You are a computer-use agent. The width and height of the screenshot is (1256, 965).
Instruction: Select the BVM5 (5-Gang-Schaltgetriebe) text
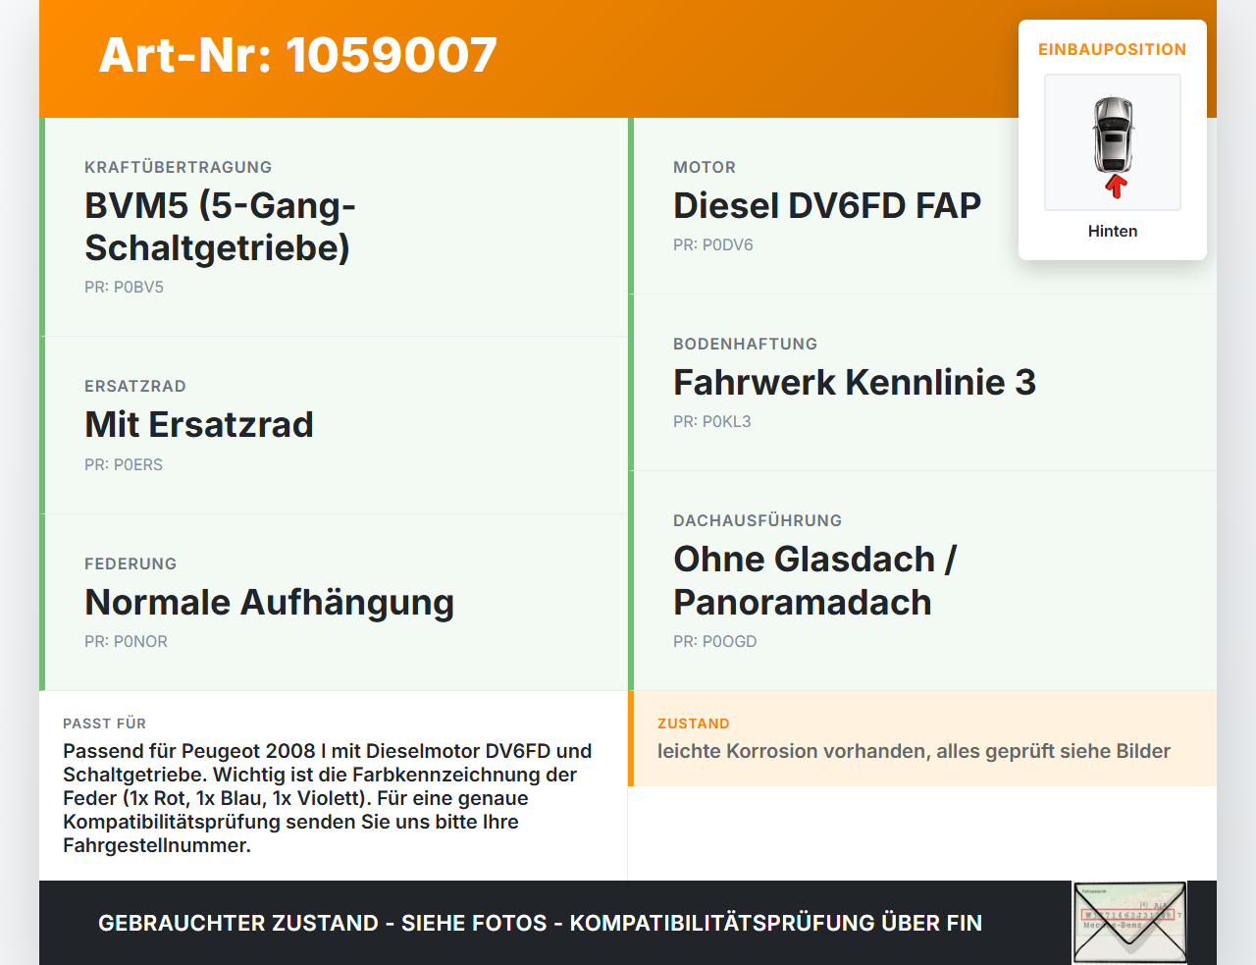click(x=220, y=227)
